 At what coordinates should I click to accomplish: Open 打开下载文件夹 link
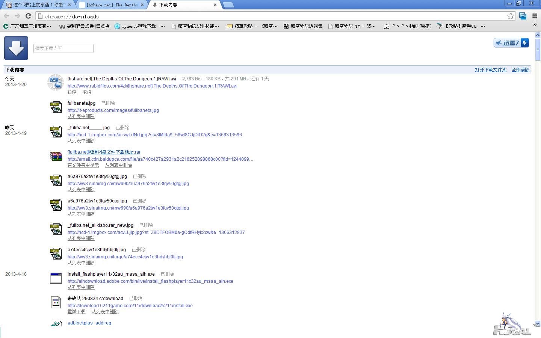[491, 70]
